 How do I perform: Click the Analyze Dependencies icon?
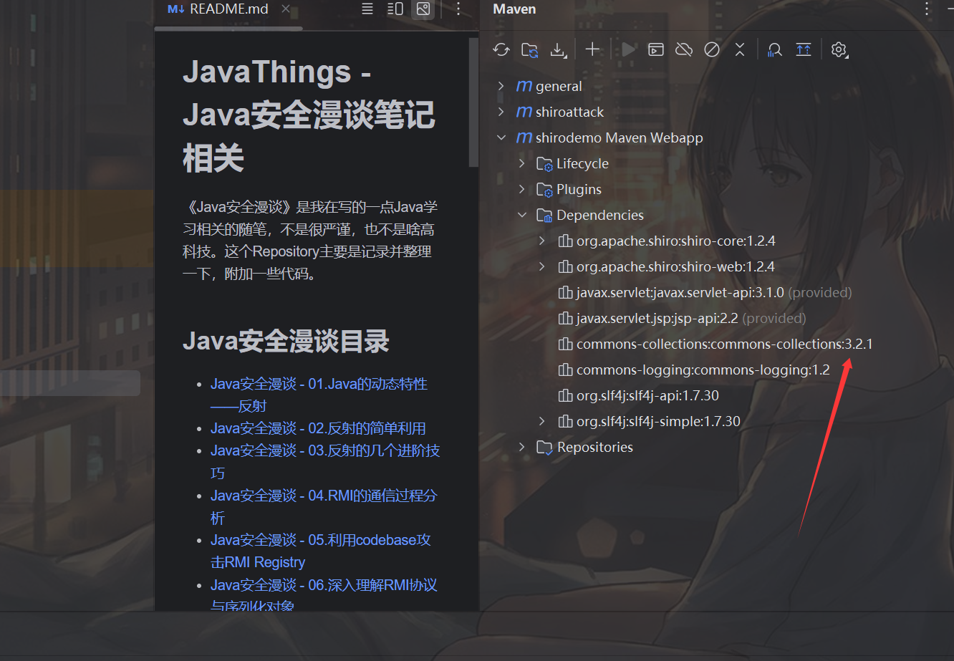pos(774,49)
